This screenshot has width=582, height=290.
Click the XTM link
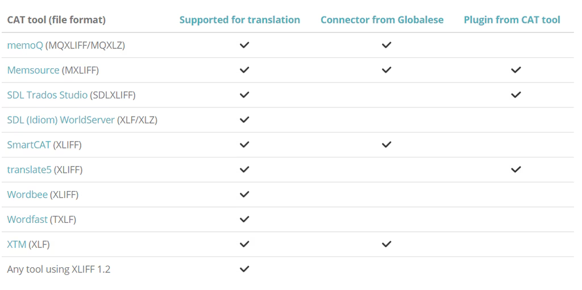tap(16, 245)
